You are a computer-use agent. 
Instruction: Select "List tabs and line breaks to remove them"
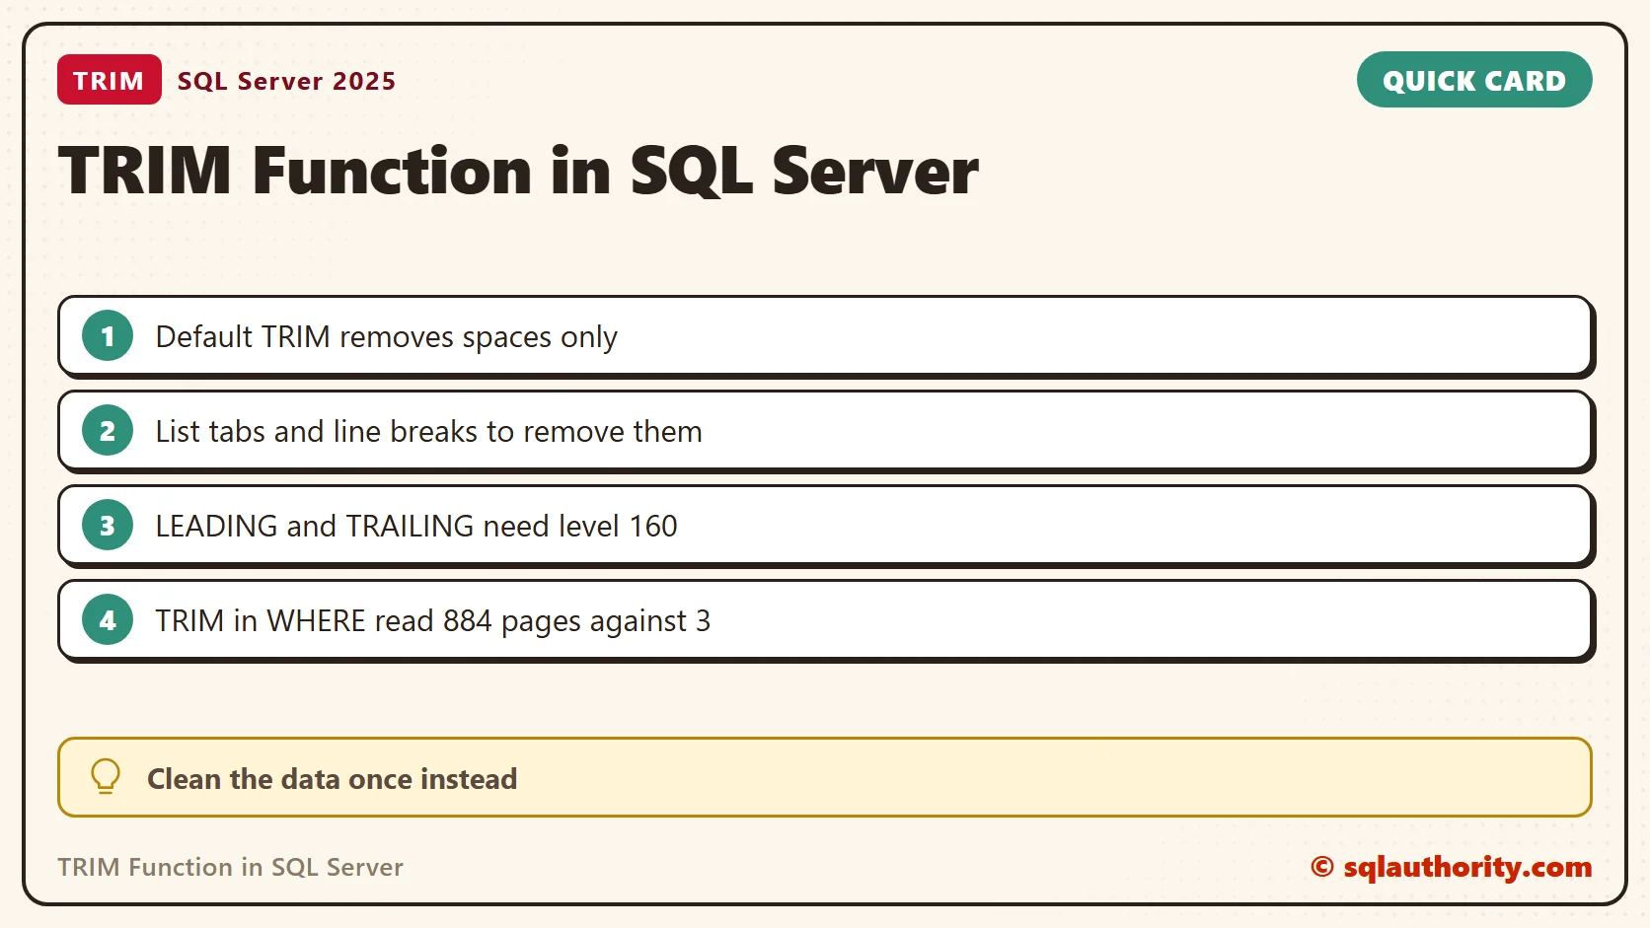(428, 432)
